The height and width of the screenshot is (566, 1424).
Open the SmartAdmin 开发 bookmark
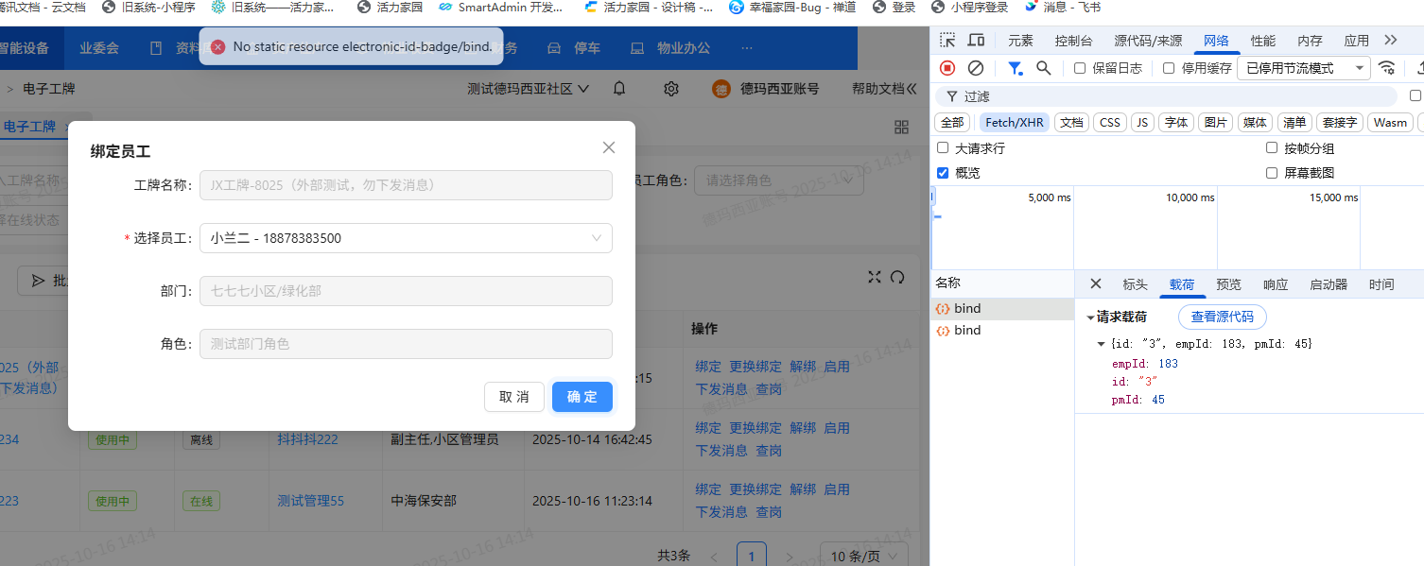502,7
